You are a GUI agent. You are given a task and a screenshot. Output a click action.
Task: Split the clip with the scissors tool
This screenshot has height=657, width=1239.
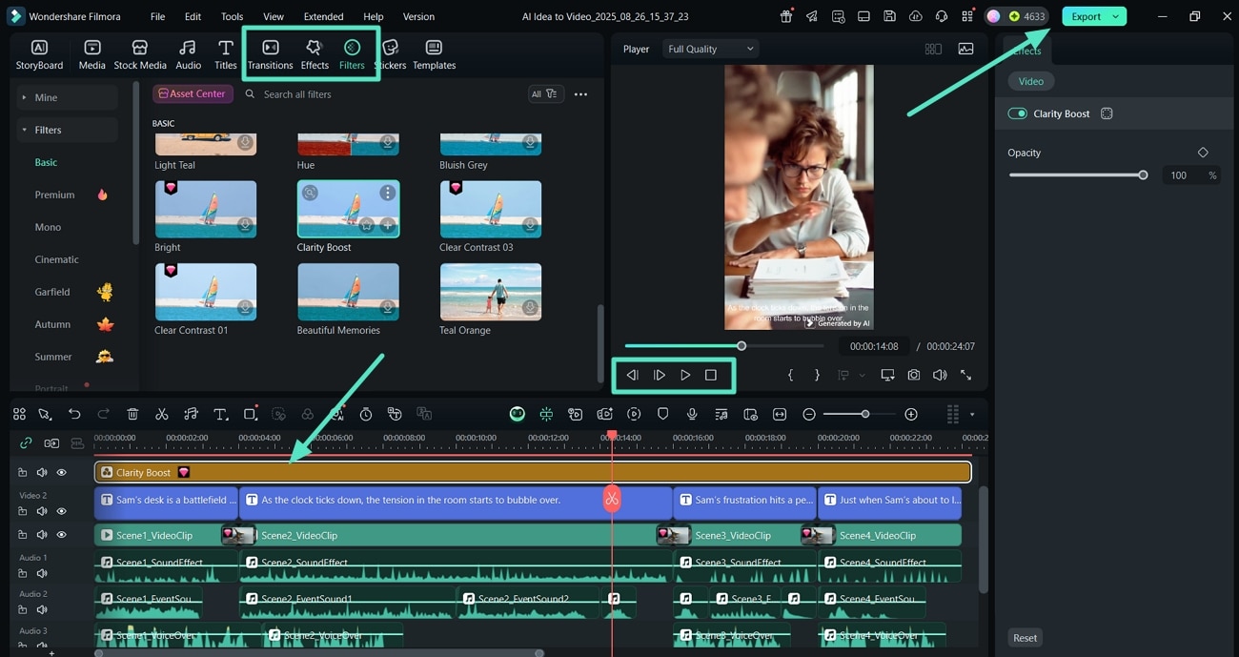(x=162, y=414)
